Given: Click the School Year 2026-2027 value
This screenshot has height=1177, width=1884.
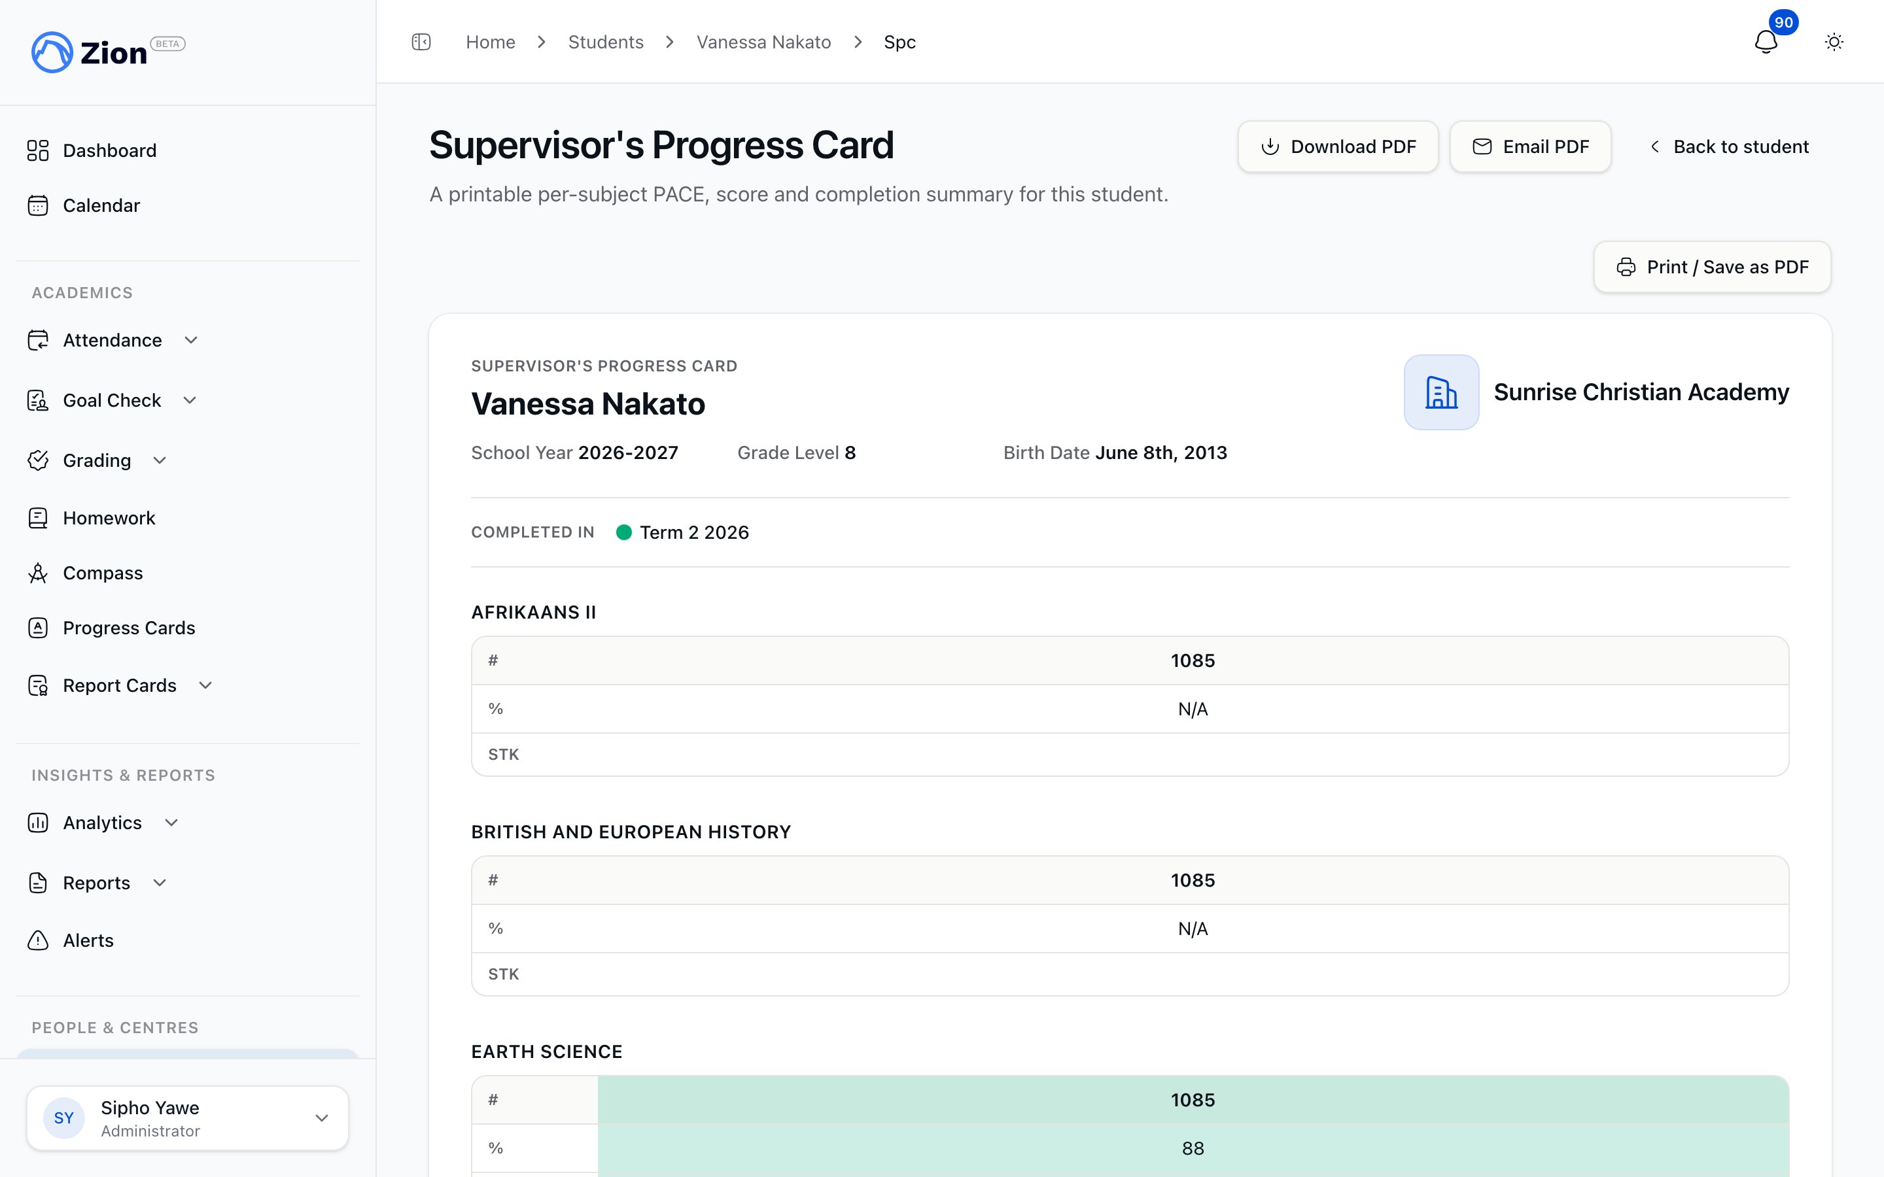Looking at the screenshot, I should 628,453.
